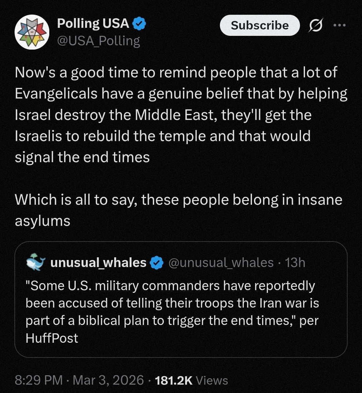362x393 pixels.
Task: Open the quoted post's 13h timestamp
Action: (x=295, y=263)
